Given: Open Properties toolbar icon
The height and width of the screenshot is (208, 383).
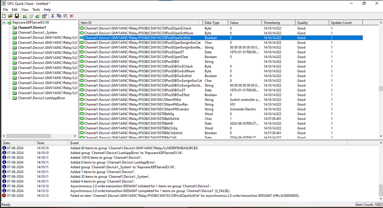Looking at the screenshot, I should coord(44,16).
